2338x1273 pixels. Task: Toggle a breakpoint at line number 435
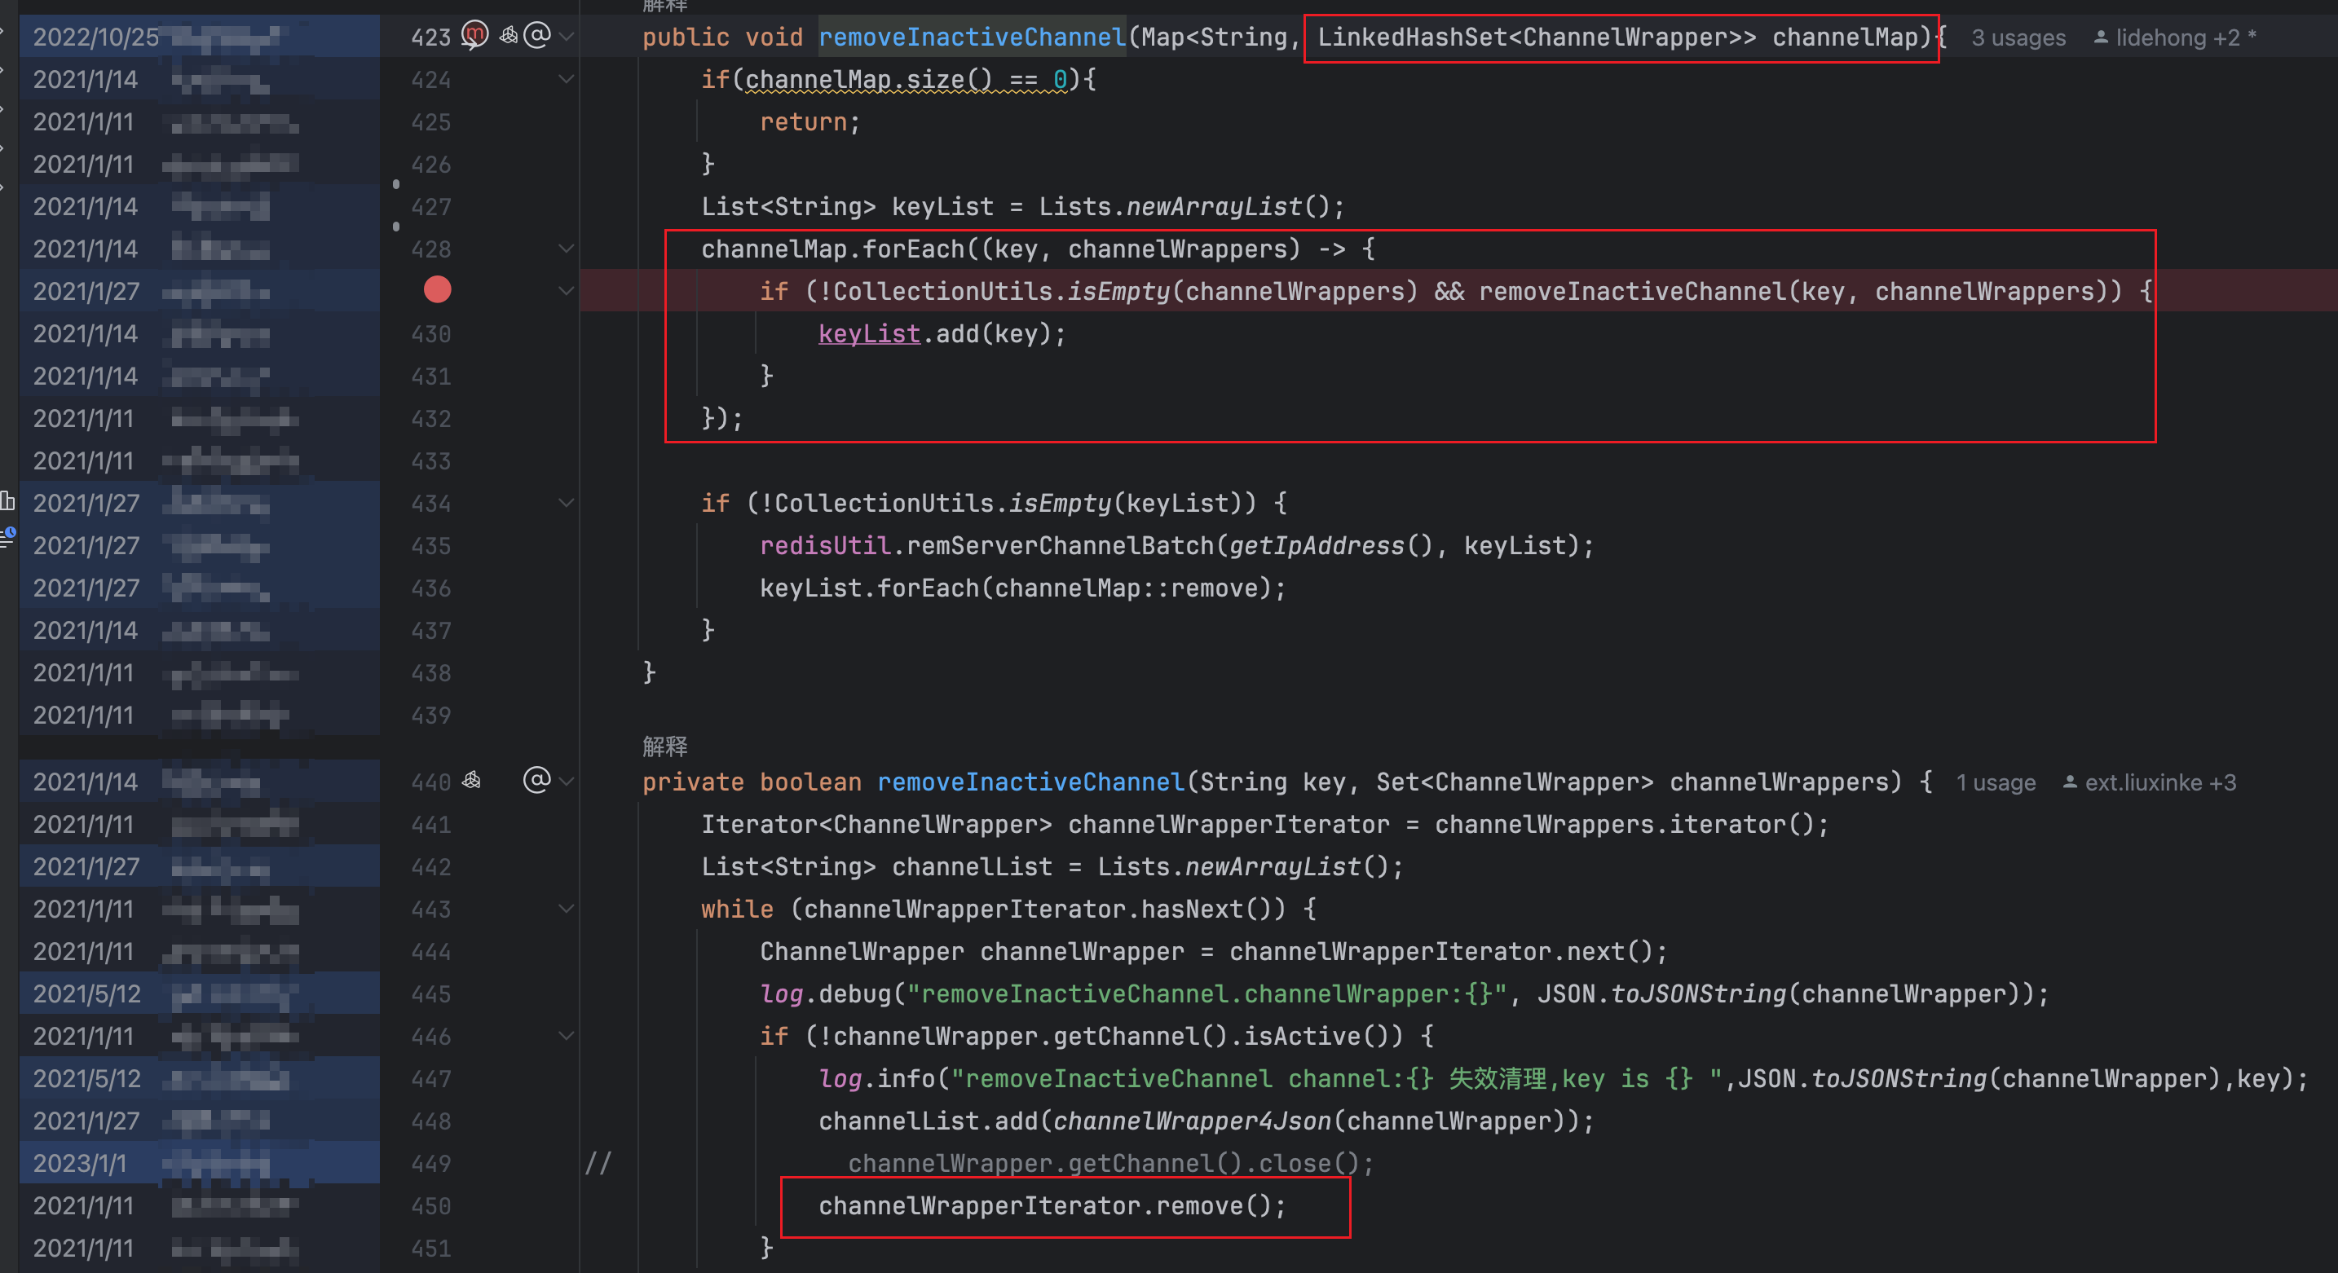click(x=430, y=546)
